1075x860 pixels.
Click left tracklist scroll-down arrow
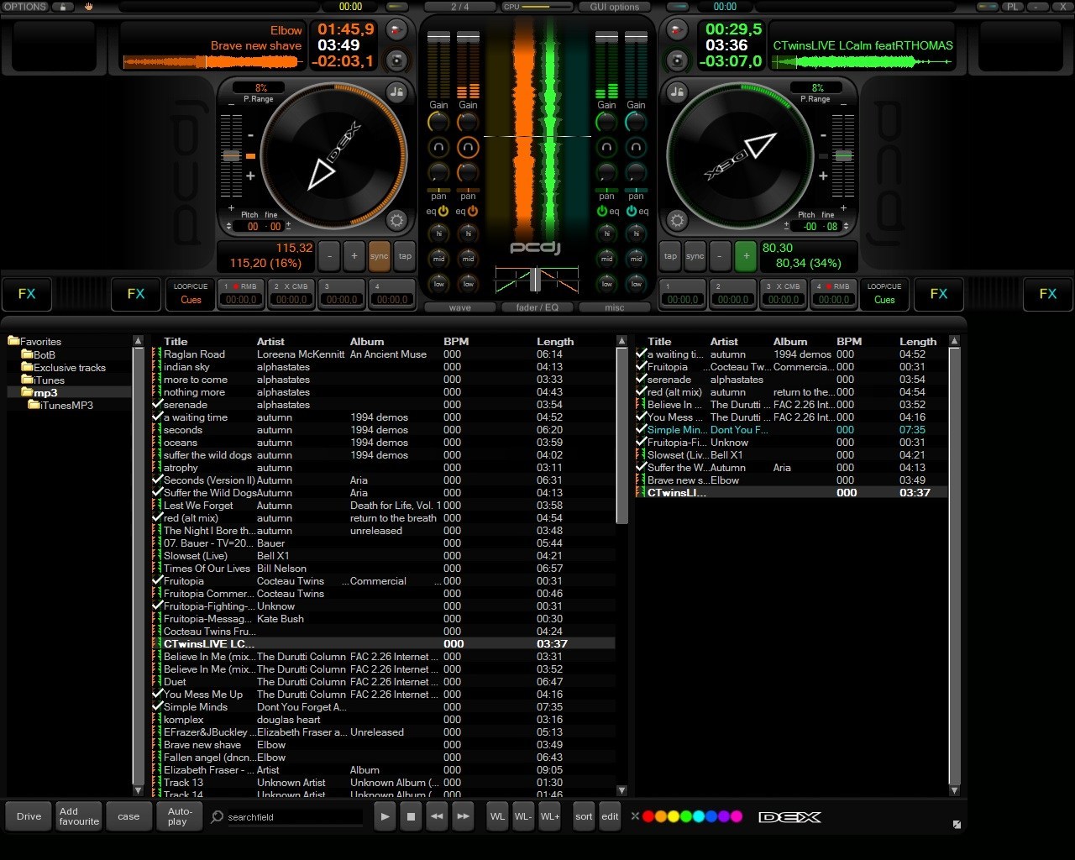[x=621, y=790]
